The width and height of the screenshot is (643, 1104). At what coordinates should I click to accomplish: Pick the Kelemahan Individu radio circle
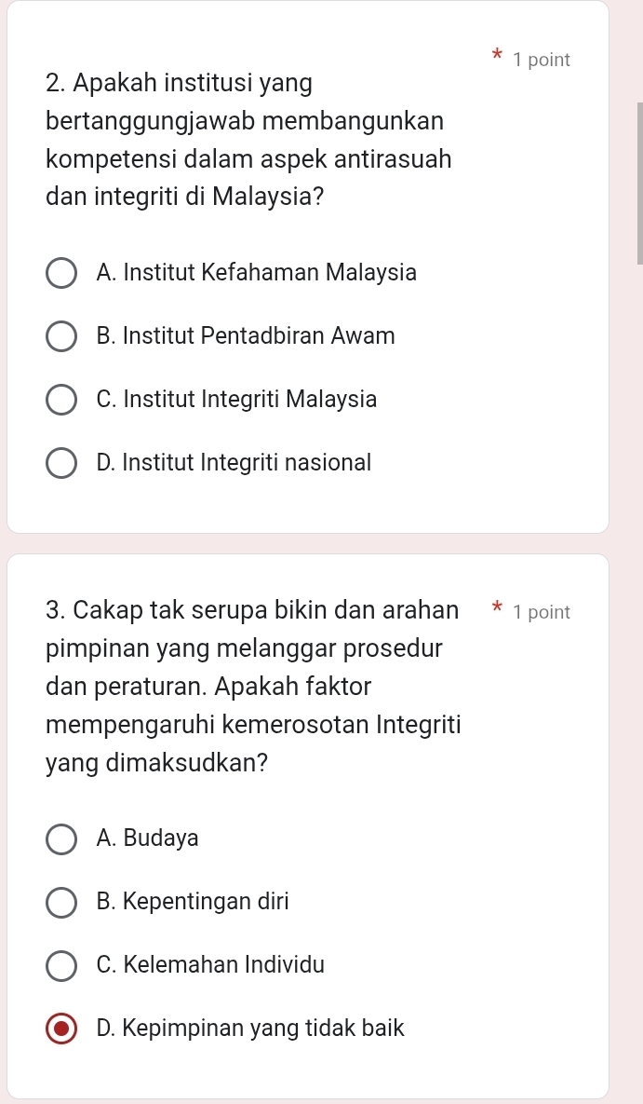[62, 965]
